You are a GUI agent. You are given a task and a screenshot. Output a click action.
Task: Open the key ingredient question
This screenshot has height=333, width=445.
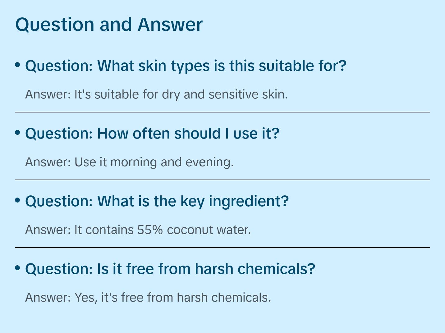tap(157, 201)
